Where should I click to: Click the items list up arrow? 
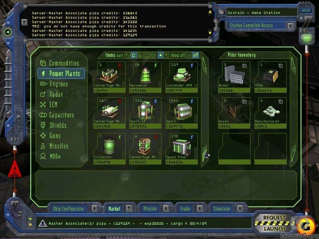click(x=204, y=66)
